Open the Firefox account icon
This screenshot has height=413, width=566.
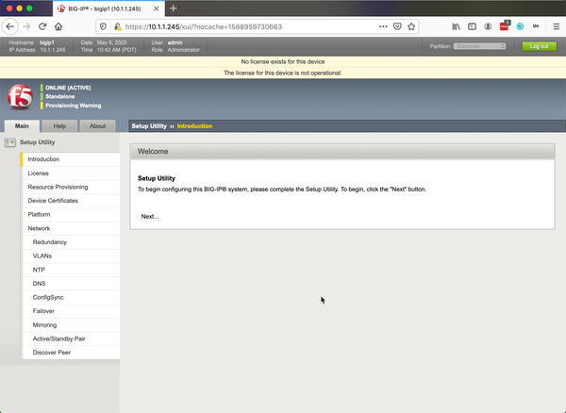[x=488, y=26]
